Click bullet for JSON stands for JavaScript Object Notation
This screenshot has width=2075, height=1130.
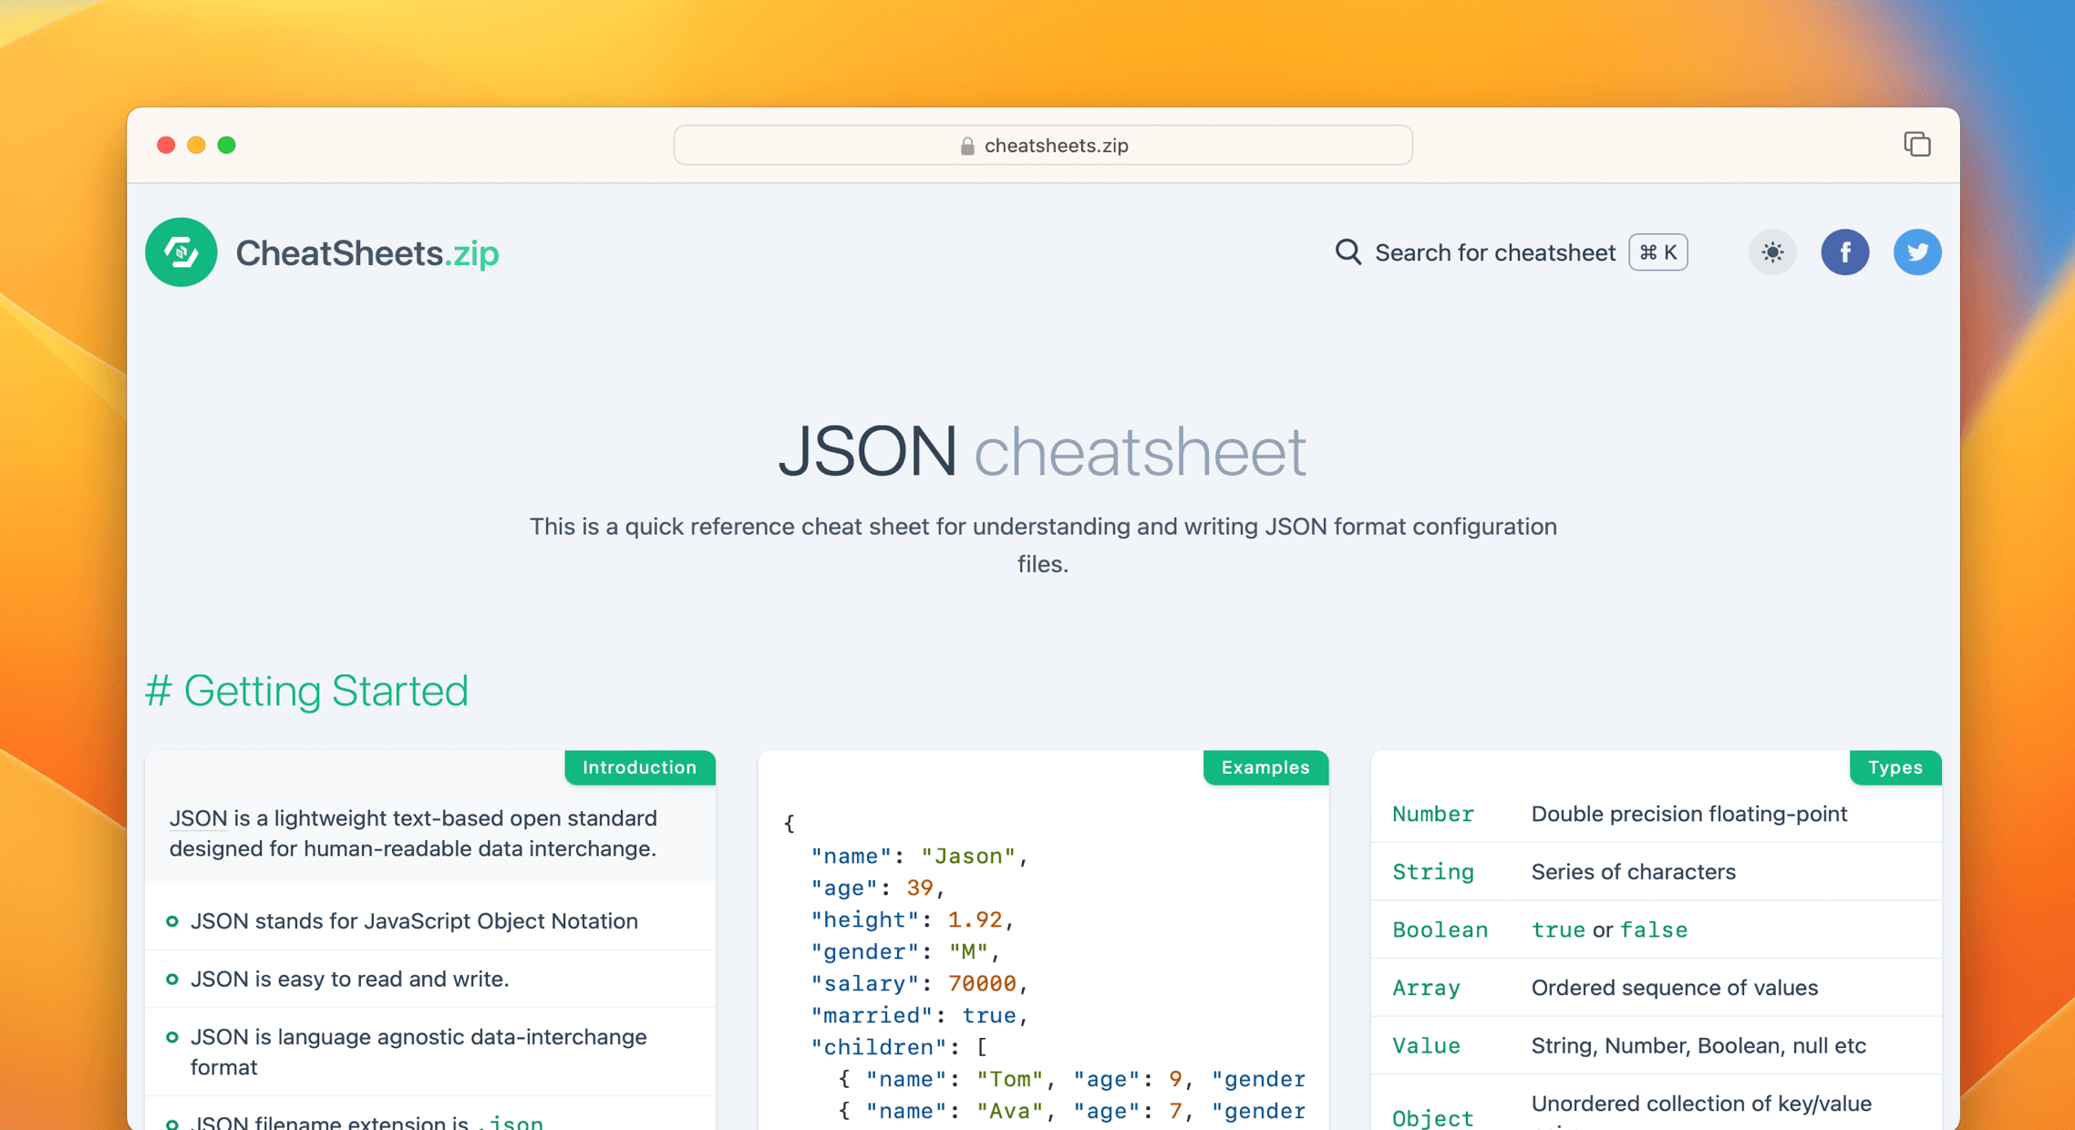click(172, 921)
